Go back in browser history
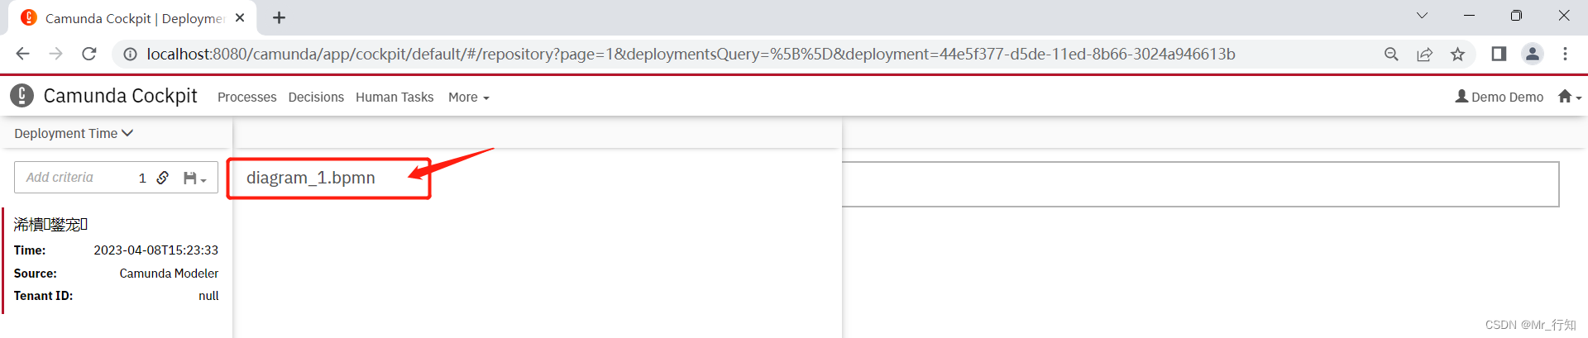 (22, 54)
